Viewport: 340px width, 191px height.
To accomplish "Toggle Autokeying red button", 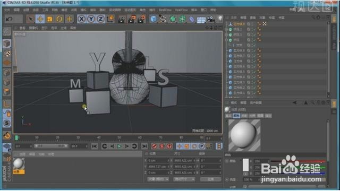I will [161, 146].
